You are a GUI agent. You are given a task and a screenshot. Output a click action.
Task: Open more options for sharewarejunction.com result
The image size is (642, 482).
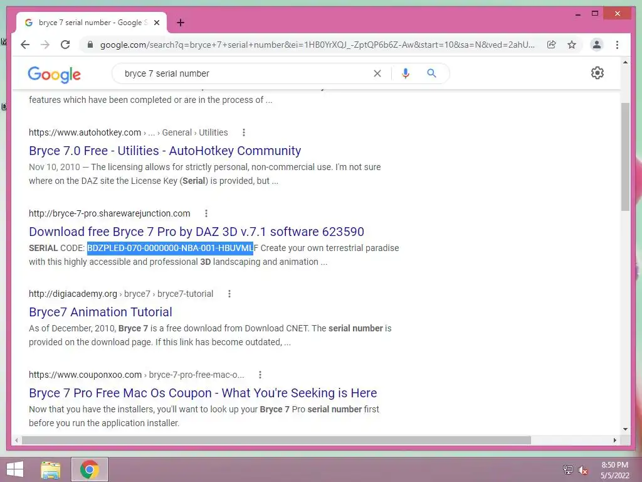(x=206, y=213)
